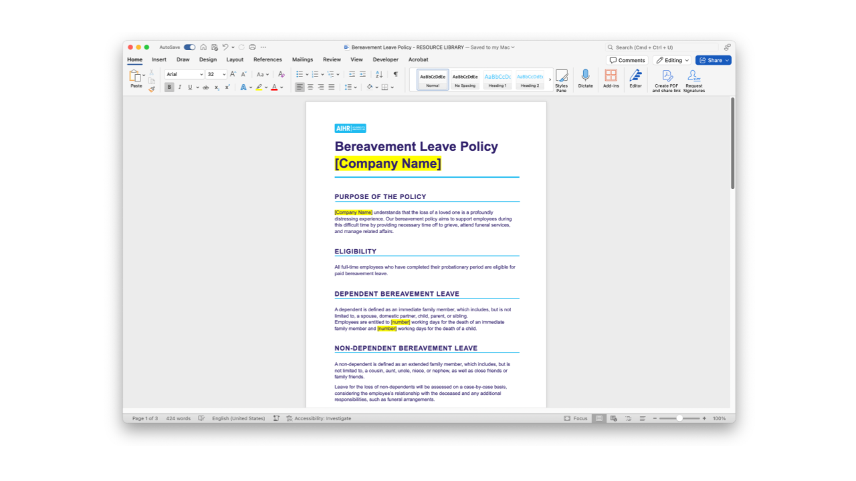Click the Cut scissors icon
Screen dimensions: 856x481
click(x=152, y=72)
